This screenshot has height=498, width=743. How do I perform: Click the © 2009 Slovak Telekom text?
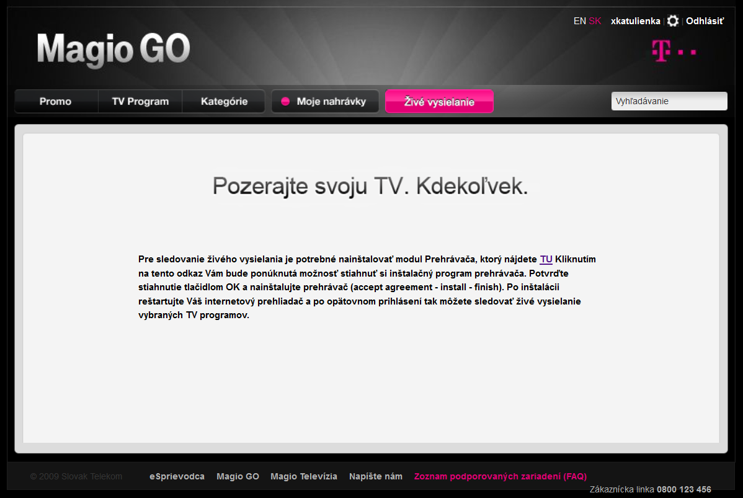pyautogui.click(x=76, y=476)
